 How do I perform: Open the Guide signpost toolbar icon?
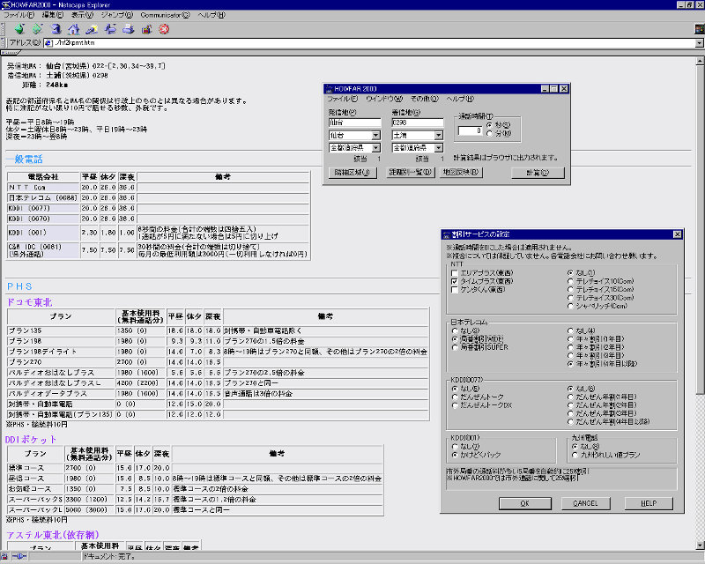tap(110, 30)
